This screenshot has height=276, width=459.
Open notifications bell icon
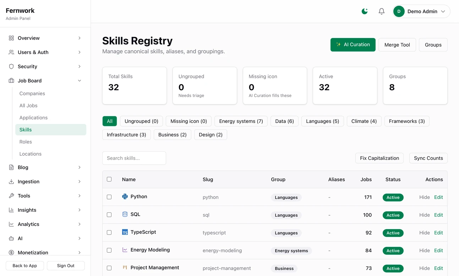pos(382,11)
